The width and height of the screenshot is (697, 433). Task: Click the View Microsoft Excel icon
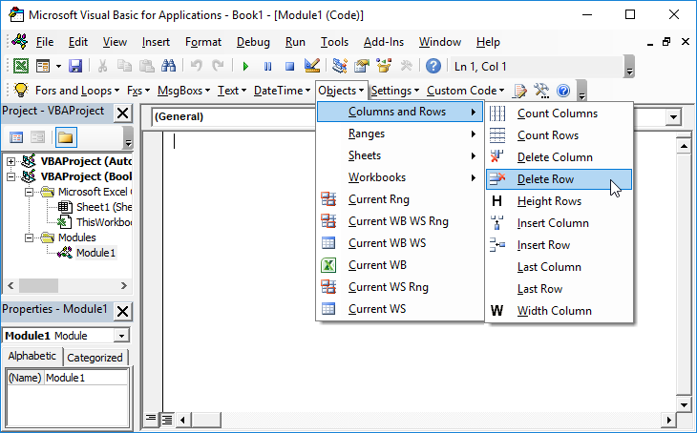coord(20,66)
